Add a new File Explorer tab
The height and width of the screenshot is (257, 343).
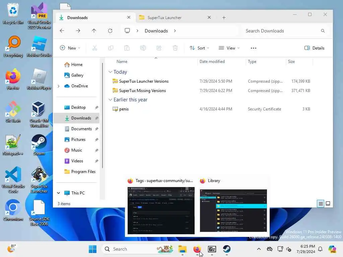click(224, 18)
